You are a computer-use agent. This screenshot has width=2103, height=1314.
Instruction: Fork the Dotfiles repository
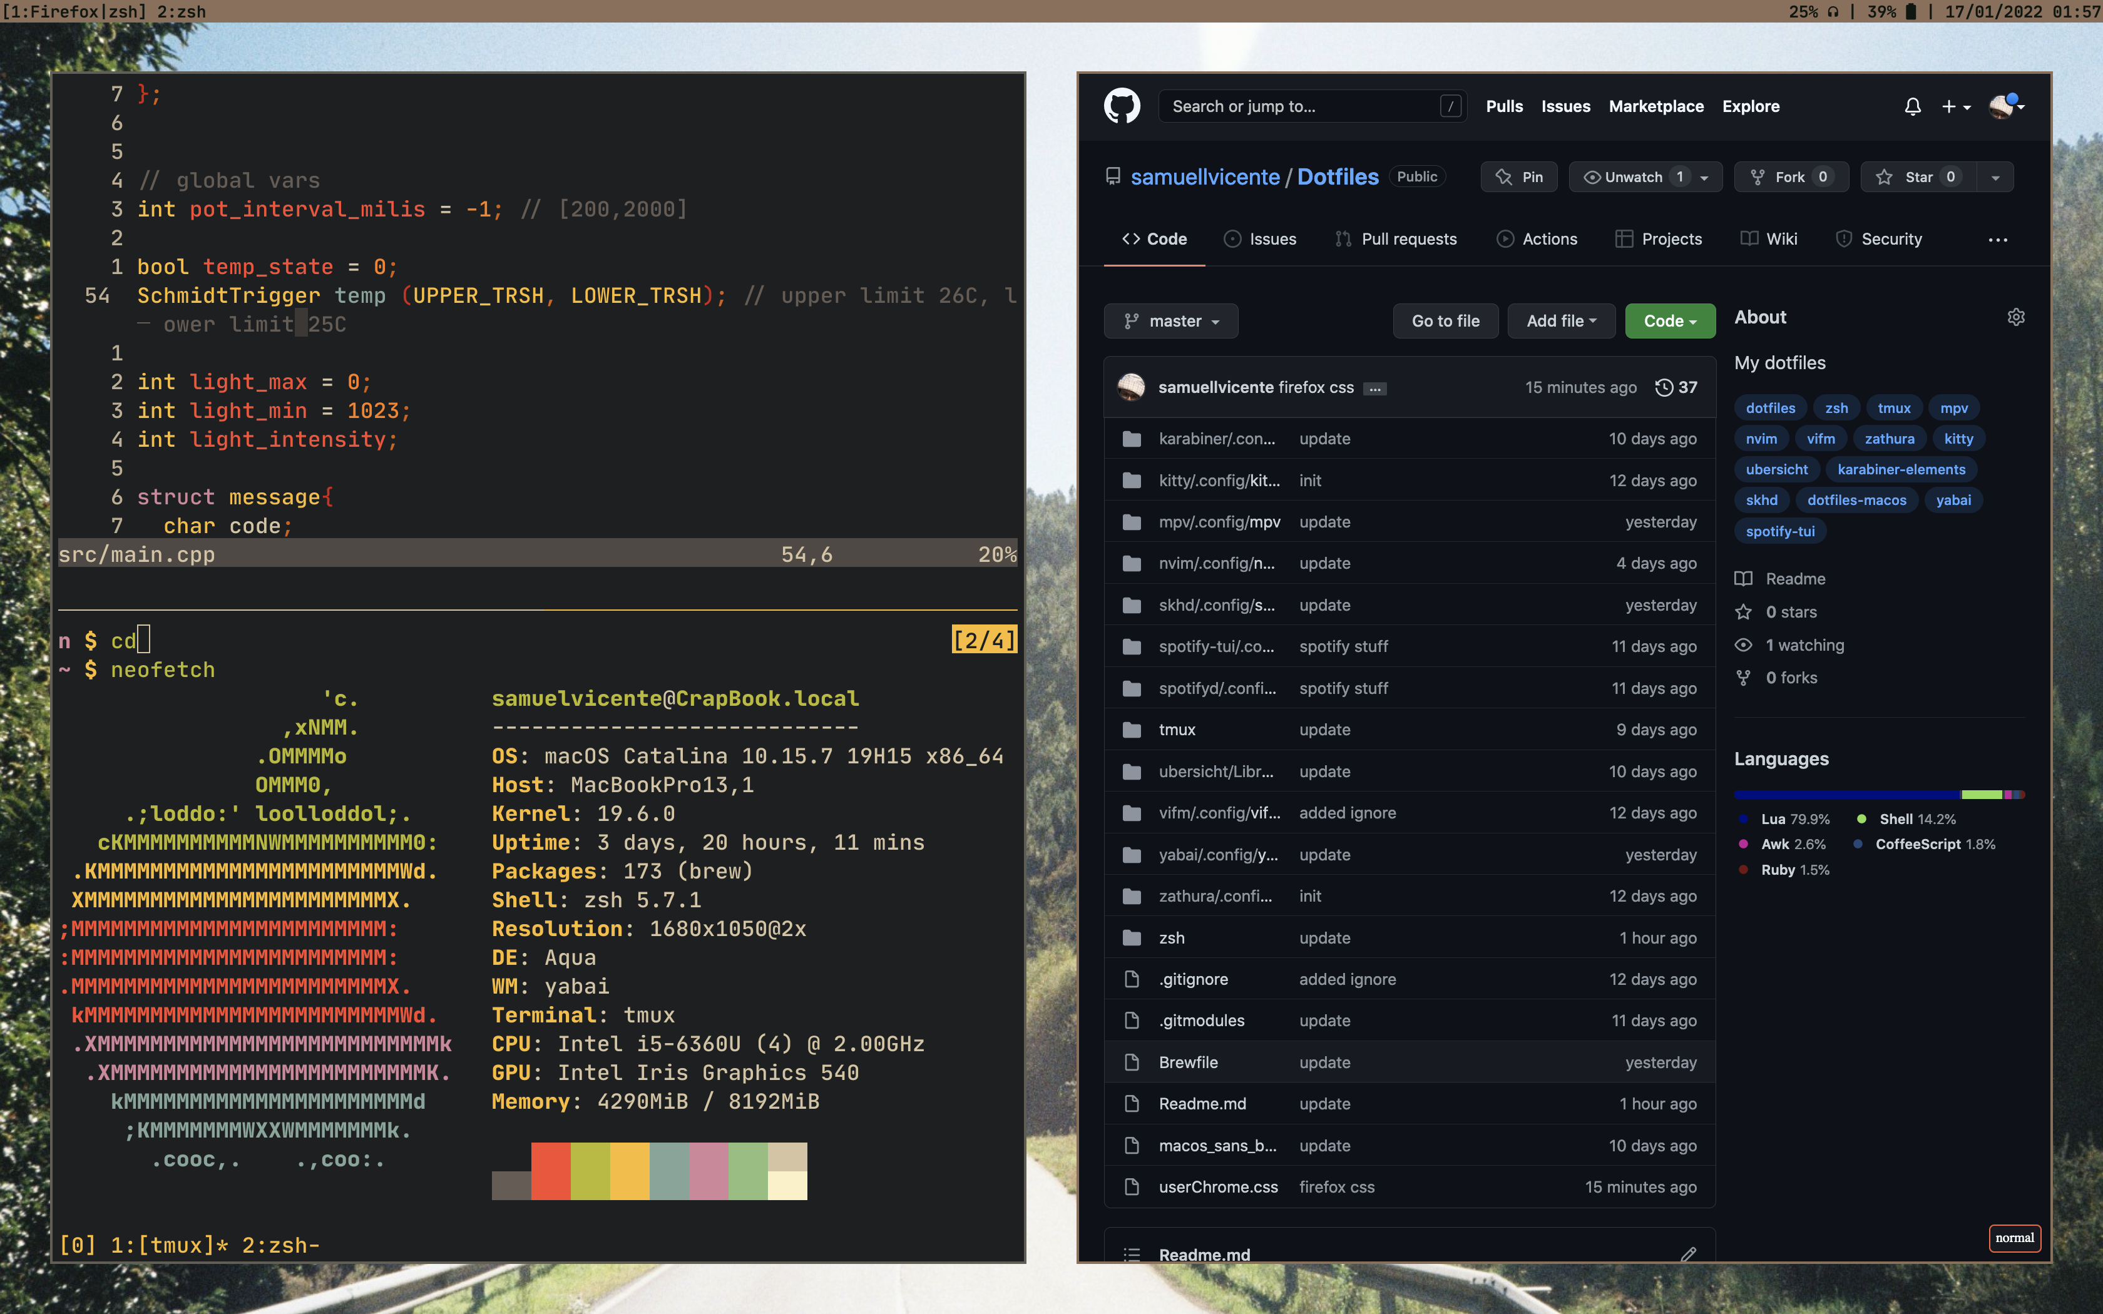(1791, 177)
